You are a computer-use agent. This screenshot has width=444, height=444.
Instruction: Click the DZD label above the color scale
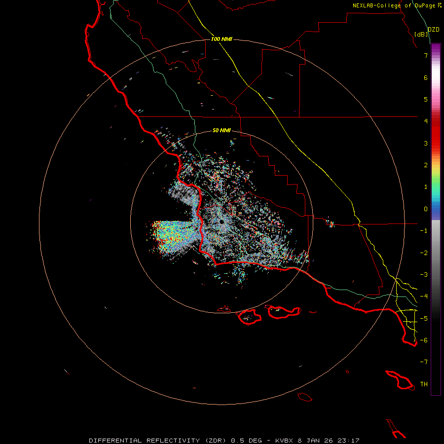tap(434, 30)
